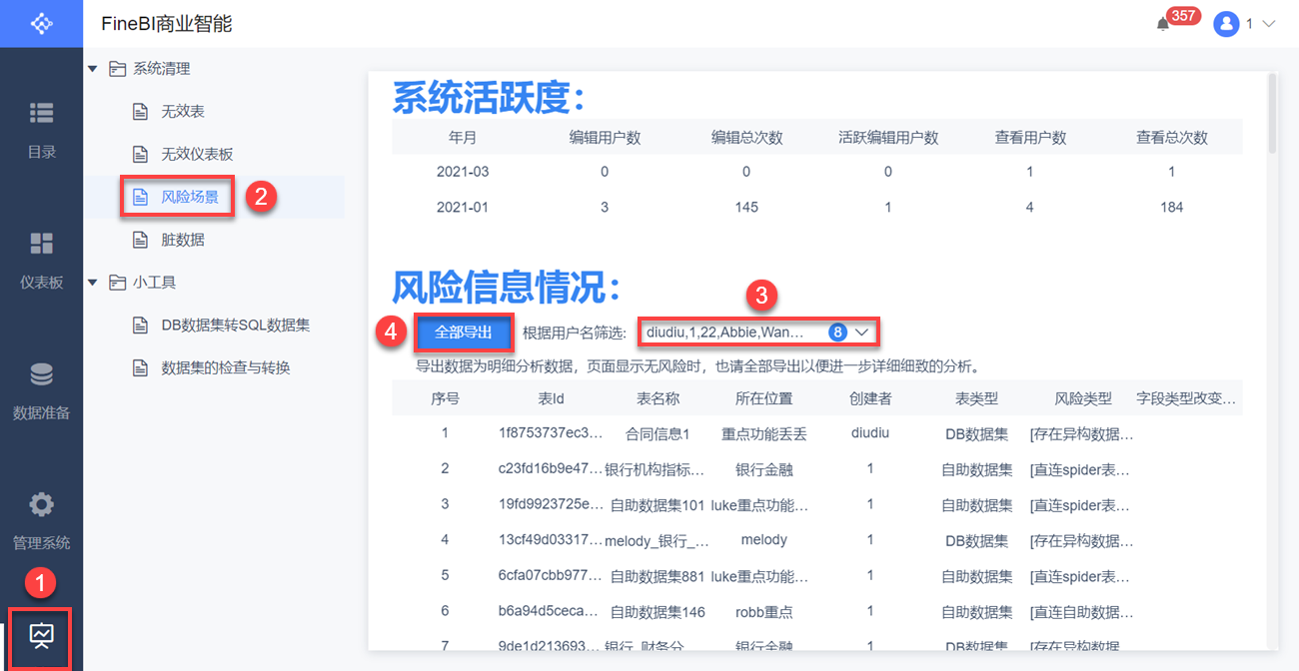Select 风险场景 in the tree
This screenshot has width=1299, height=671.
coord(190,198)
